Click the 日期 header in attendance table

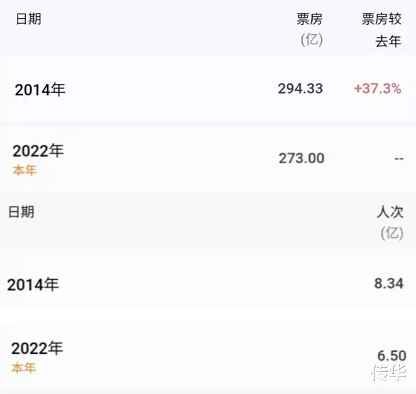pyautogui.click(x=21, y=212)
